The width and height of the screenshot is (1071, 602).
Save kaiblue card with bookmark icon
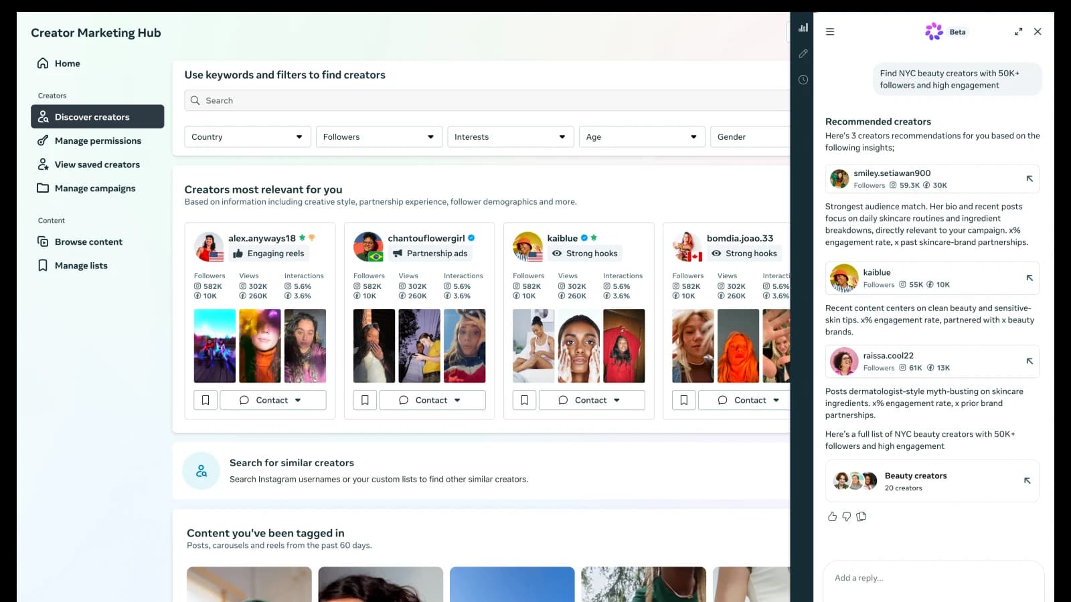click(524, 400)
